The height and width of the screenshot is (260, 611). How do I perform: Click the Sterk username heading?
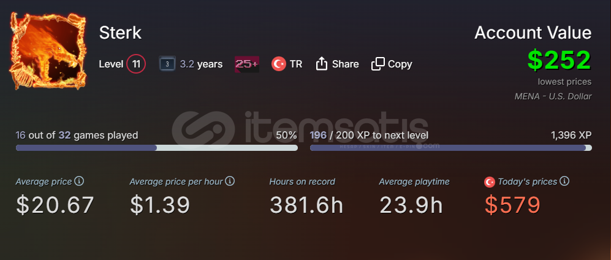pyautogui.click(x=120, y=33)
